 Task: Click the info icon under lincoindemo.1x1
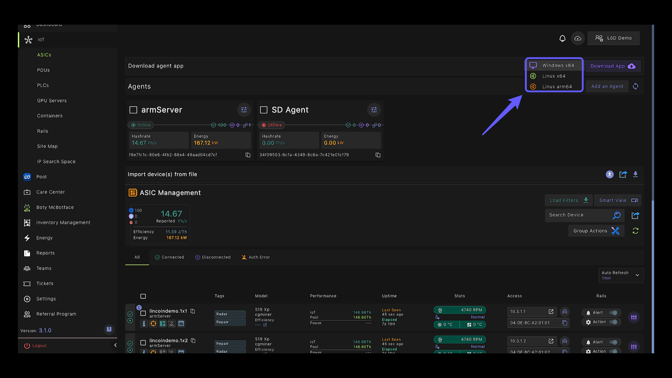click(144, 324)
